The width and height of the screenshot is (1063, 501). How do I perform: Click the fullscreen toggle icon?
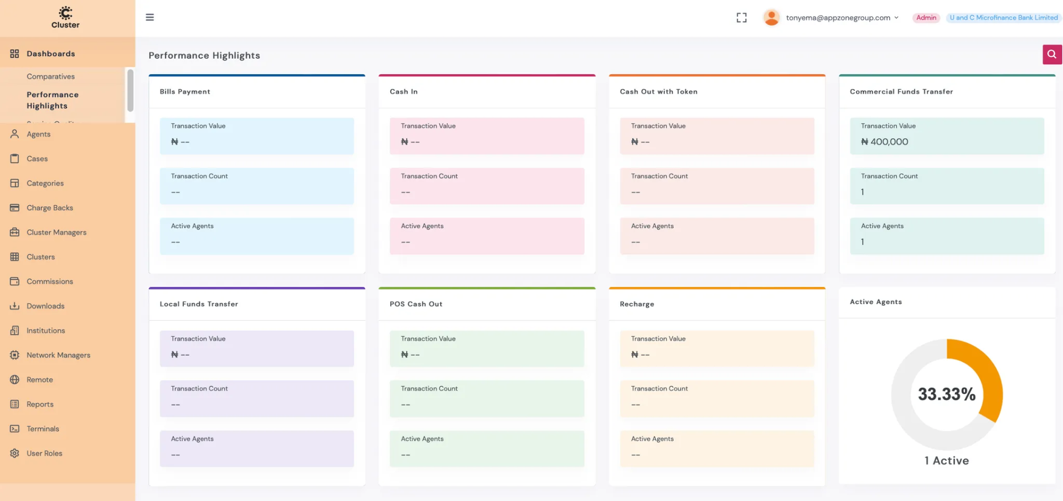(x=741, y=17)
